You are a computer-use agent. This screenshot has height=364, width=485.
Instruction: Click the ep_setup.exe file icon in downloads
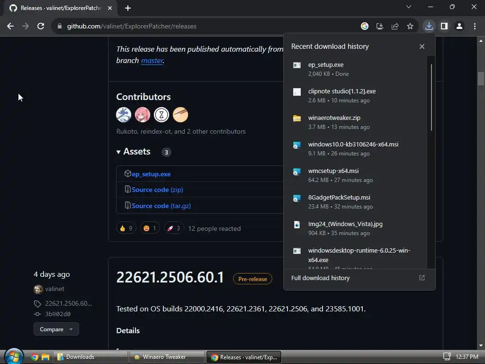(x=297, y=65)
